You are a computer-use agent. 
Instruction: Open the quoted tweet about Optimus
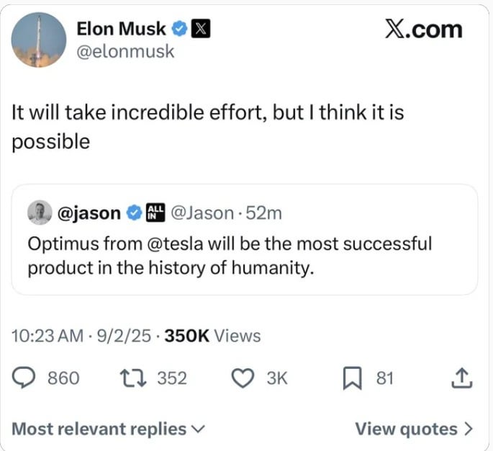pyautogui.click(x=245, y=256)
